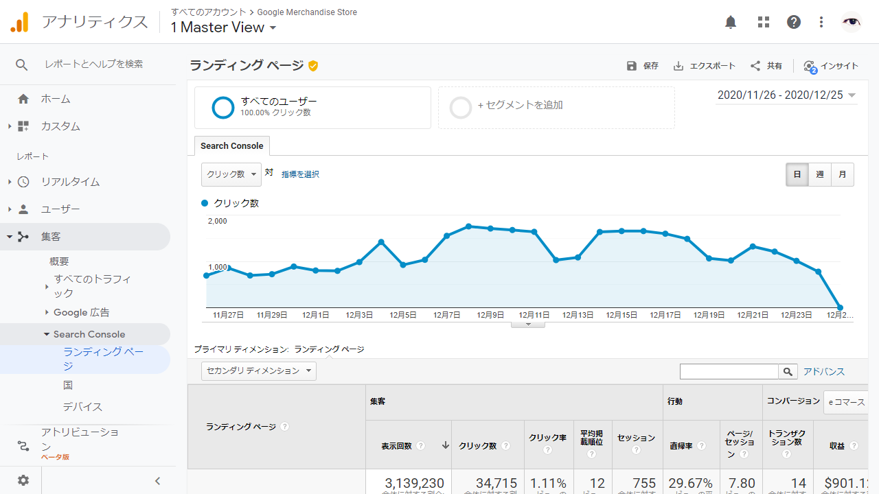Image resolution: width=879 pixels, height=494 pixels.
Task: Open the Google apps grid icon
Action: click(x=764, y=22)
